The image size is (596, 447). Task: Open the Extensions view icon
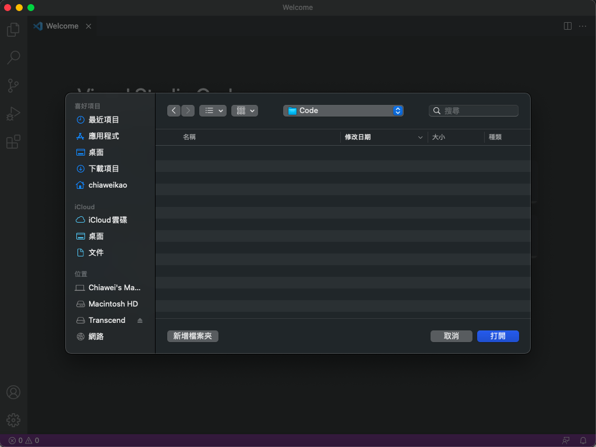tap(13, 142)
